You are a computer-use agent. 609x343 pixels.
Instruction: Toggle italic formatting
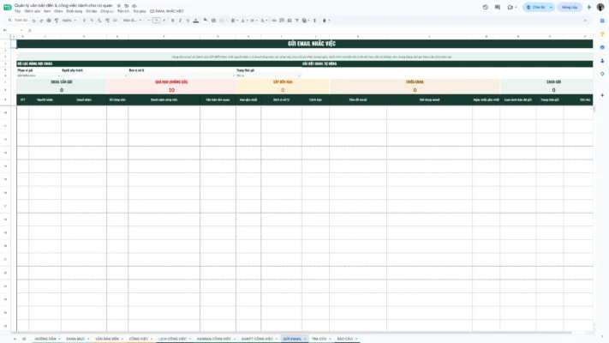tap(180, 21)
